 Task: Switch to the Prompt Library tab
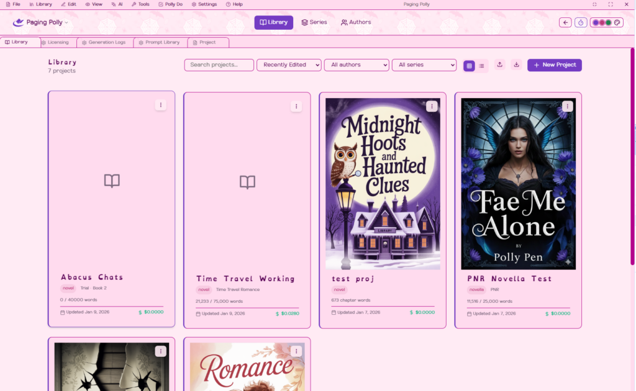160,42
